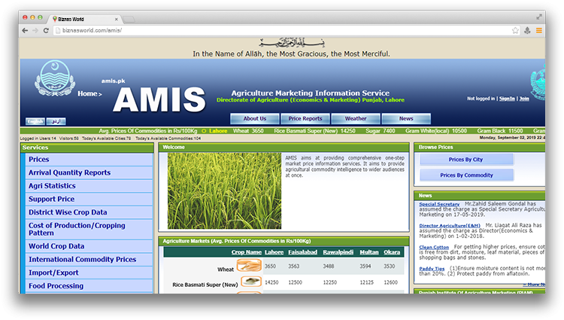Click the Prices By Commodity button
The image size is (564, 320).
[466, 175]
